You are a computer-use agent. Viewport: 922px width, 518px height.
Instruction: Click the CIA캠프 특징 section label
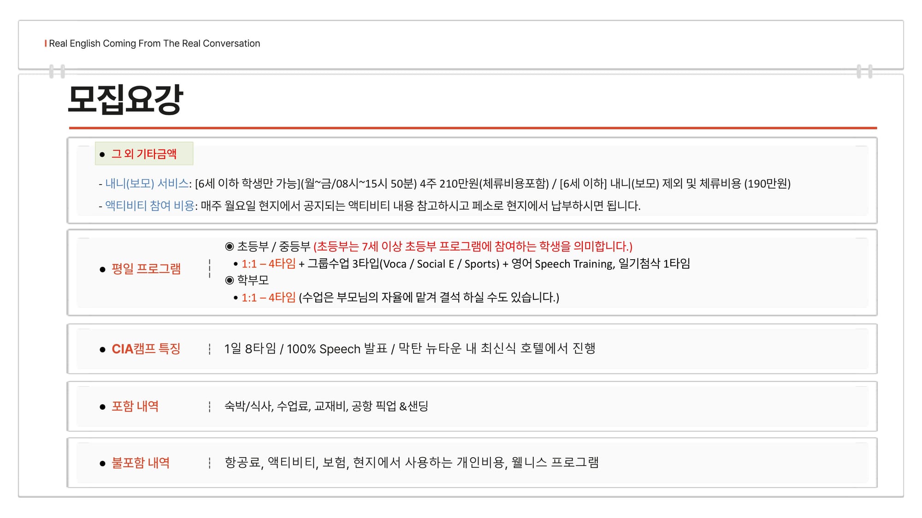pos(146,349)
